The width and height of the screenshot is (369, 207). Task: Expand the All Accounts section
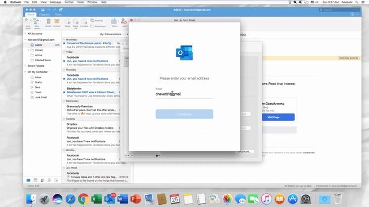[x=25, y=33]
